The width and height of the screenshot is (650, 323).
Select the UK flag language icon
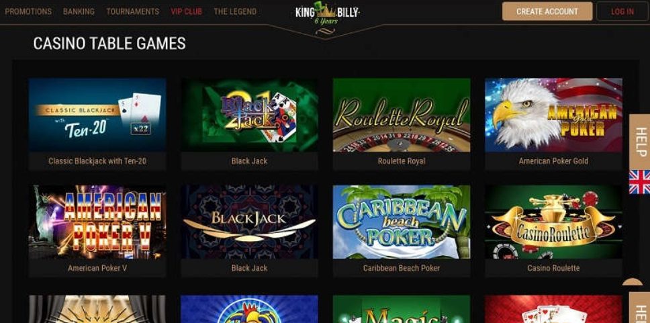pyautogui.click(x=640, y=181)
